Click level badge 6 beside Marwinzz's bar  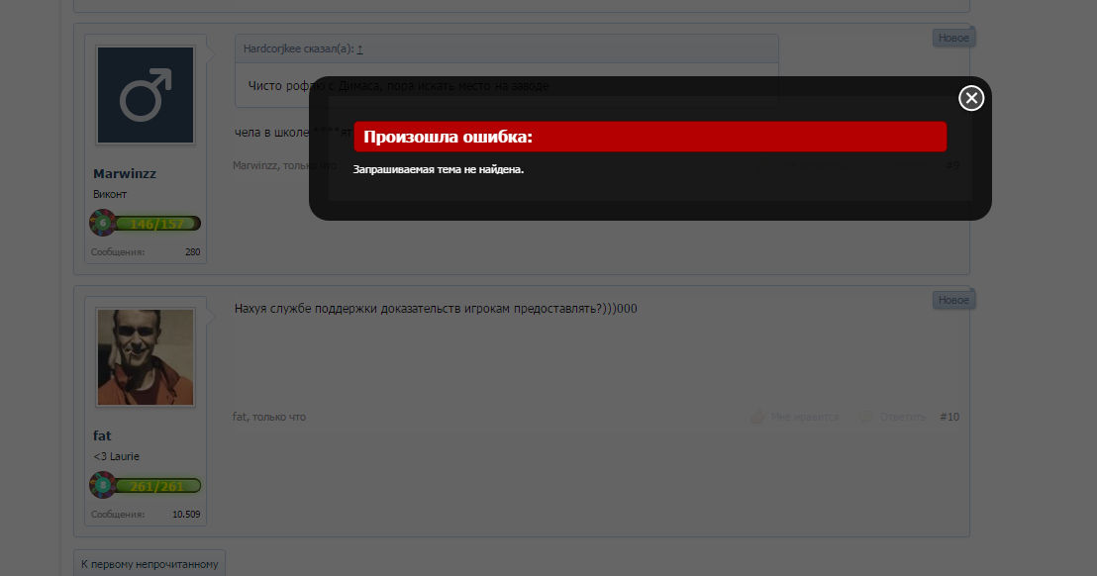[x=103, y=223]
